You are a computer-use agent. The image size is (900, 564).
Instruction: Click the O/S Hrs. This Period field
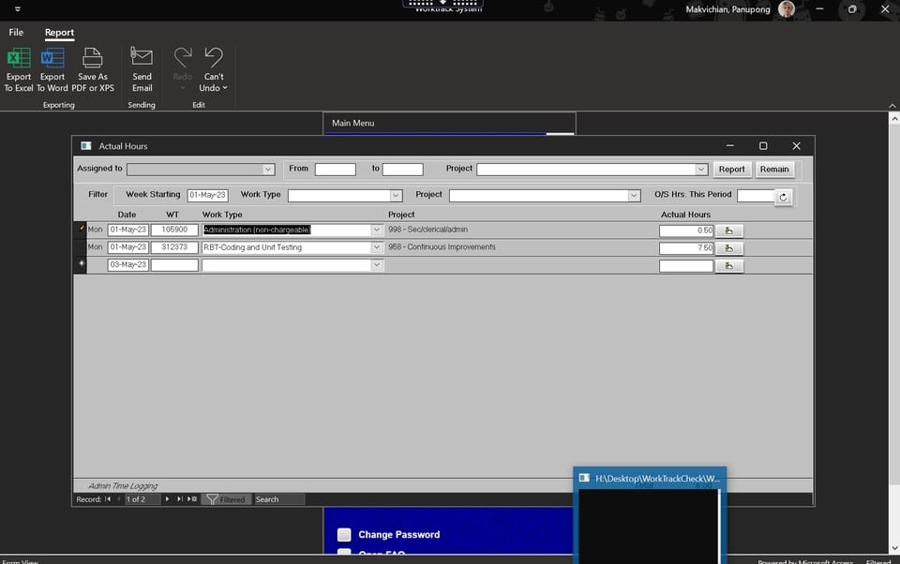[756, 196]
